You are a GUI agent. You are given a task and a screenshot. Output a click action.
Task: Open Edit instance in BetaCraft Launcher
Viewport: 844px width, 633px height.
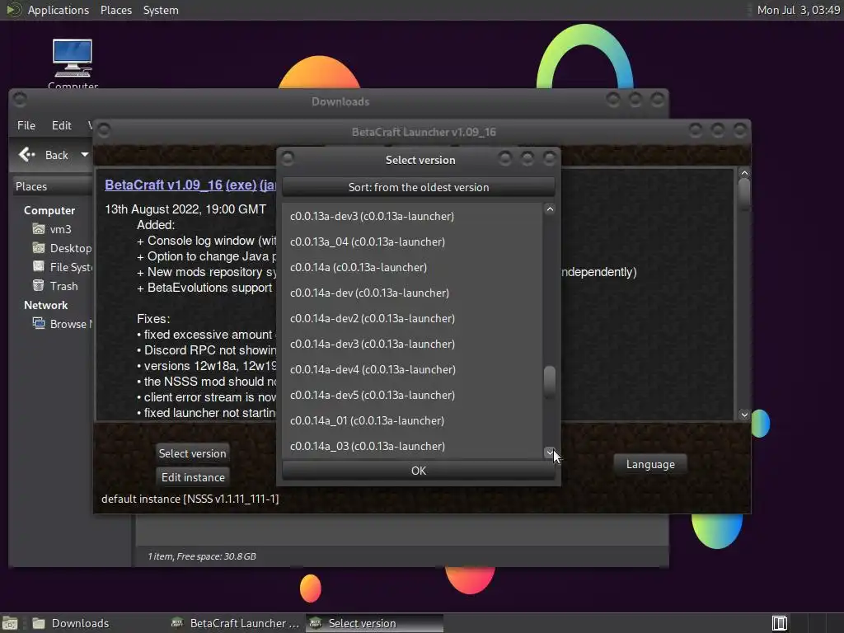193,477
